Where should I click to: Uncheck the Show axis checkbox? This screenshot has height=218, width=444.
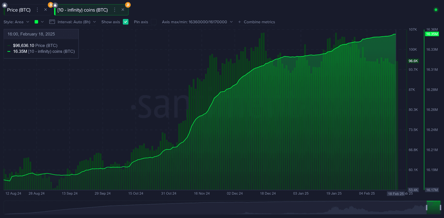(125, 22)
